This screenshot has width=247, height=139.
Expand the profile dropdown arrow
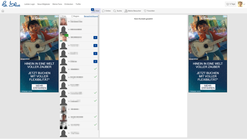point(244,4)
